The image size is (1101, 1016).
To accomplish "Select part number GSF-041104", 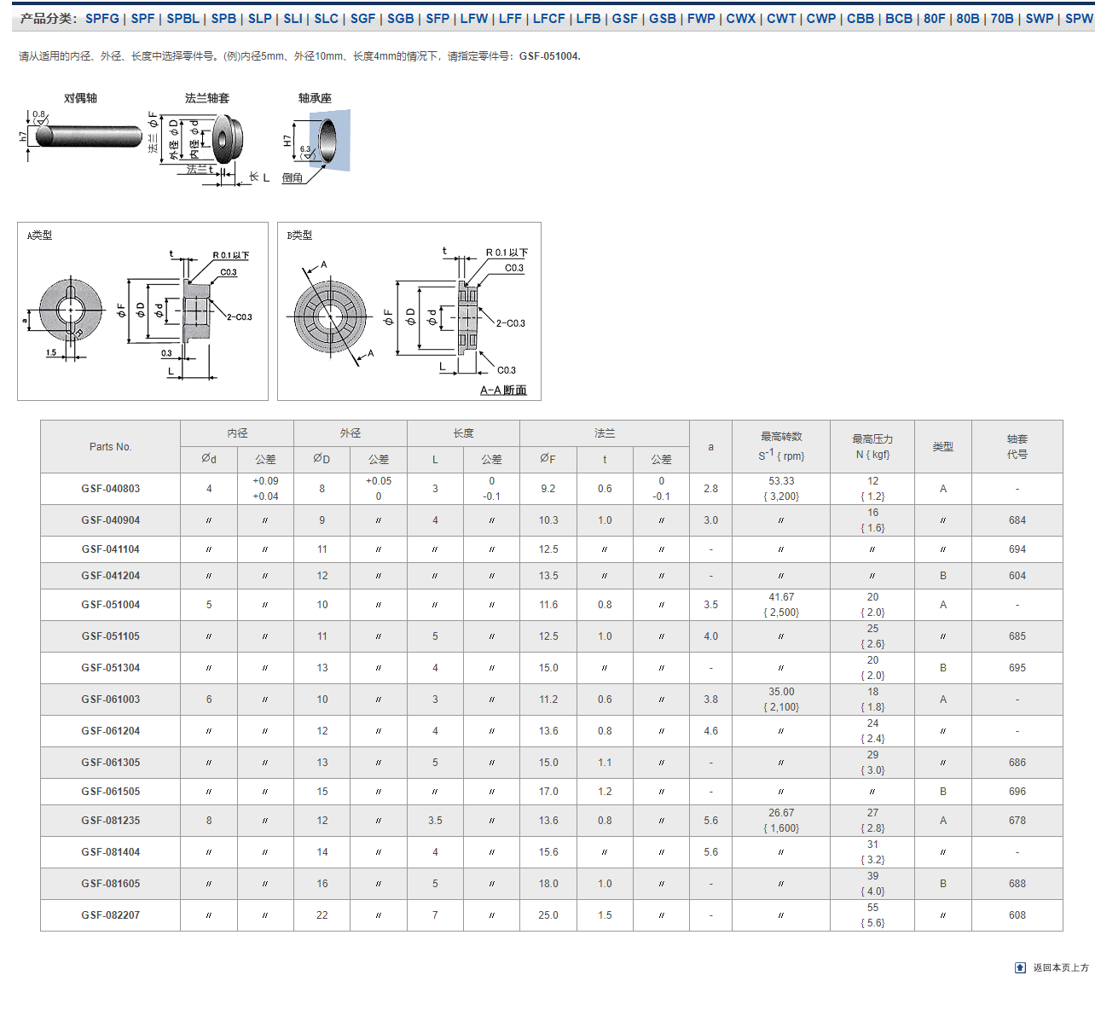I will click(x=111, y=549).
